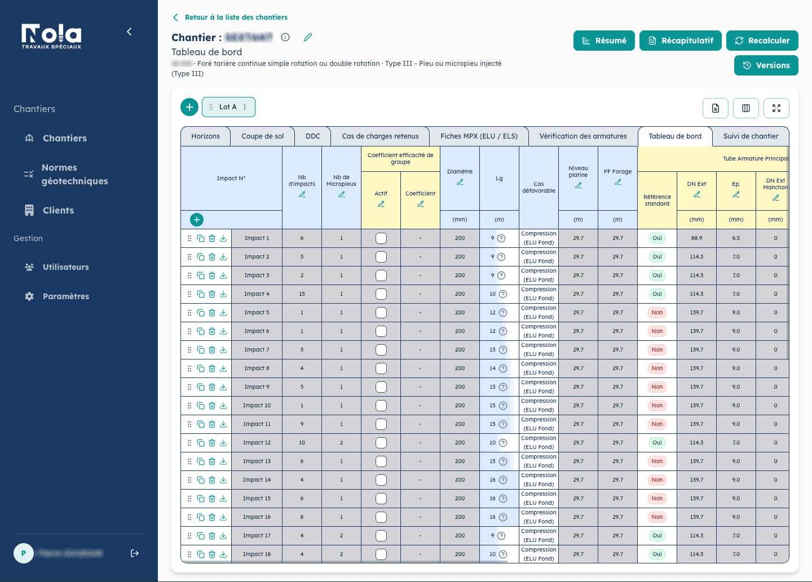Collapse the sidebar with the chevron icon
The width and height of the screenshot is (812, 582).
129,32
